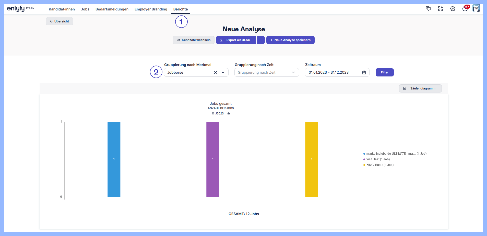The height and width of the screenshot is (236, 487).
Task: Go to Kandidat·innen menu
Action: point(62,9)
